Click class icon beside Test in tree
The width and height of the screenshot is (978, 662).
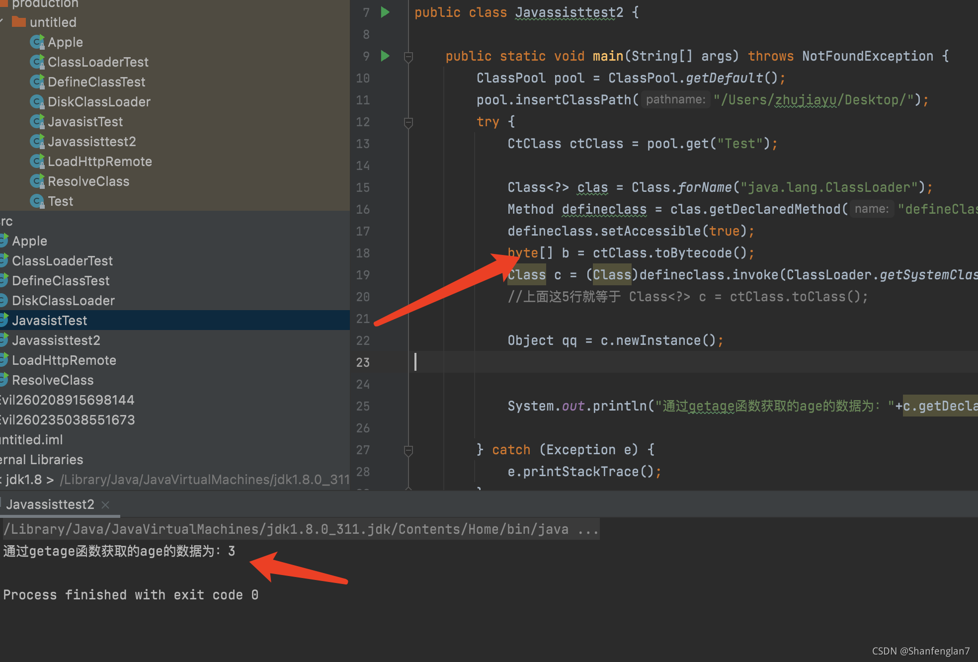point(37,201)
